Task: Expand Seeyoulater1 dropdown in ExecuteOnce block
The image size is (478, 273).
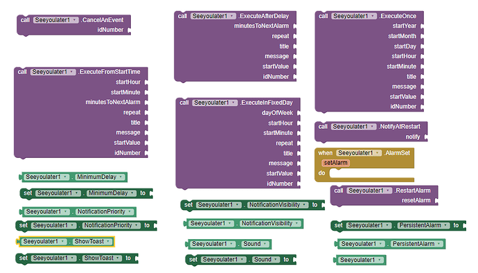Action: pyautogui.click(x=354, y=16)
